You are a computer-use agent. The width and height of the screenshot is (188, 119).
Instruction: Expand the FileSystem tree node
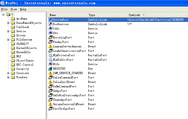click(8, 39)
